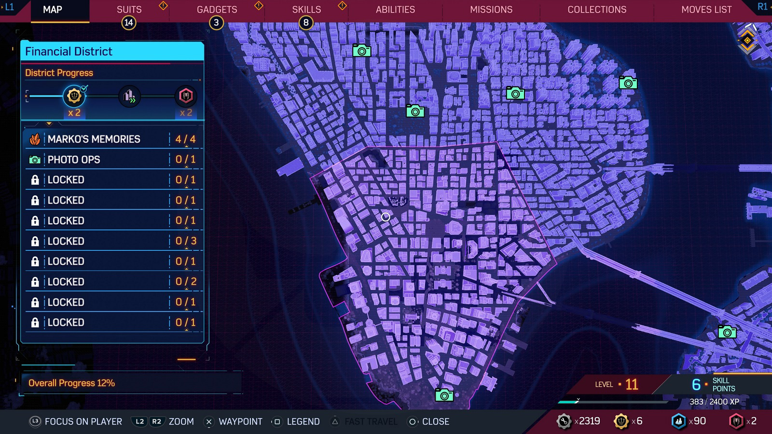The height and width of the screenshot is (434, 772).
Task: Expand the small arrow under progress bar
Action: [49, 124]
